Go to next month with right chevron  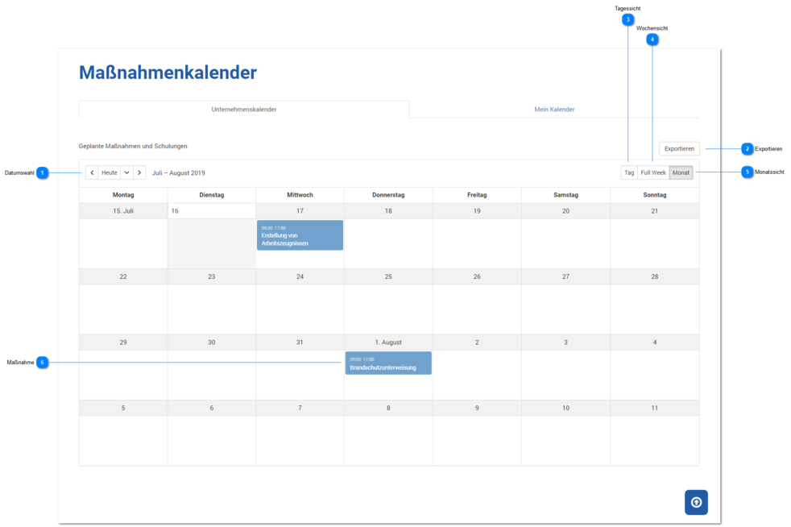point(139,172)
